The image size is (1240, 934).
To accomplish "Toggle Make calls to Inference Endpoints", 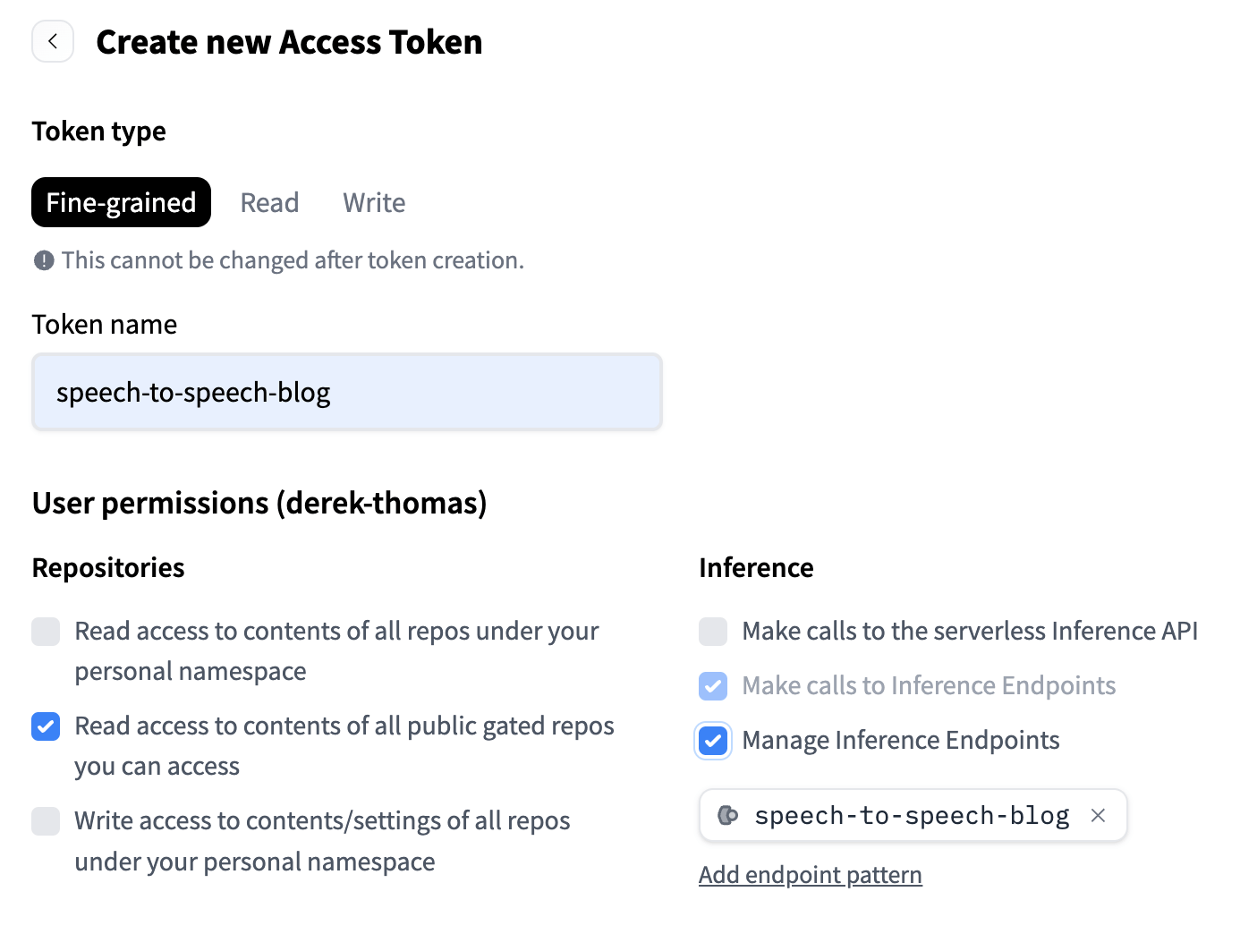I will (713, 686).
